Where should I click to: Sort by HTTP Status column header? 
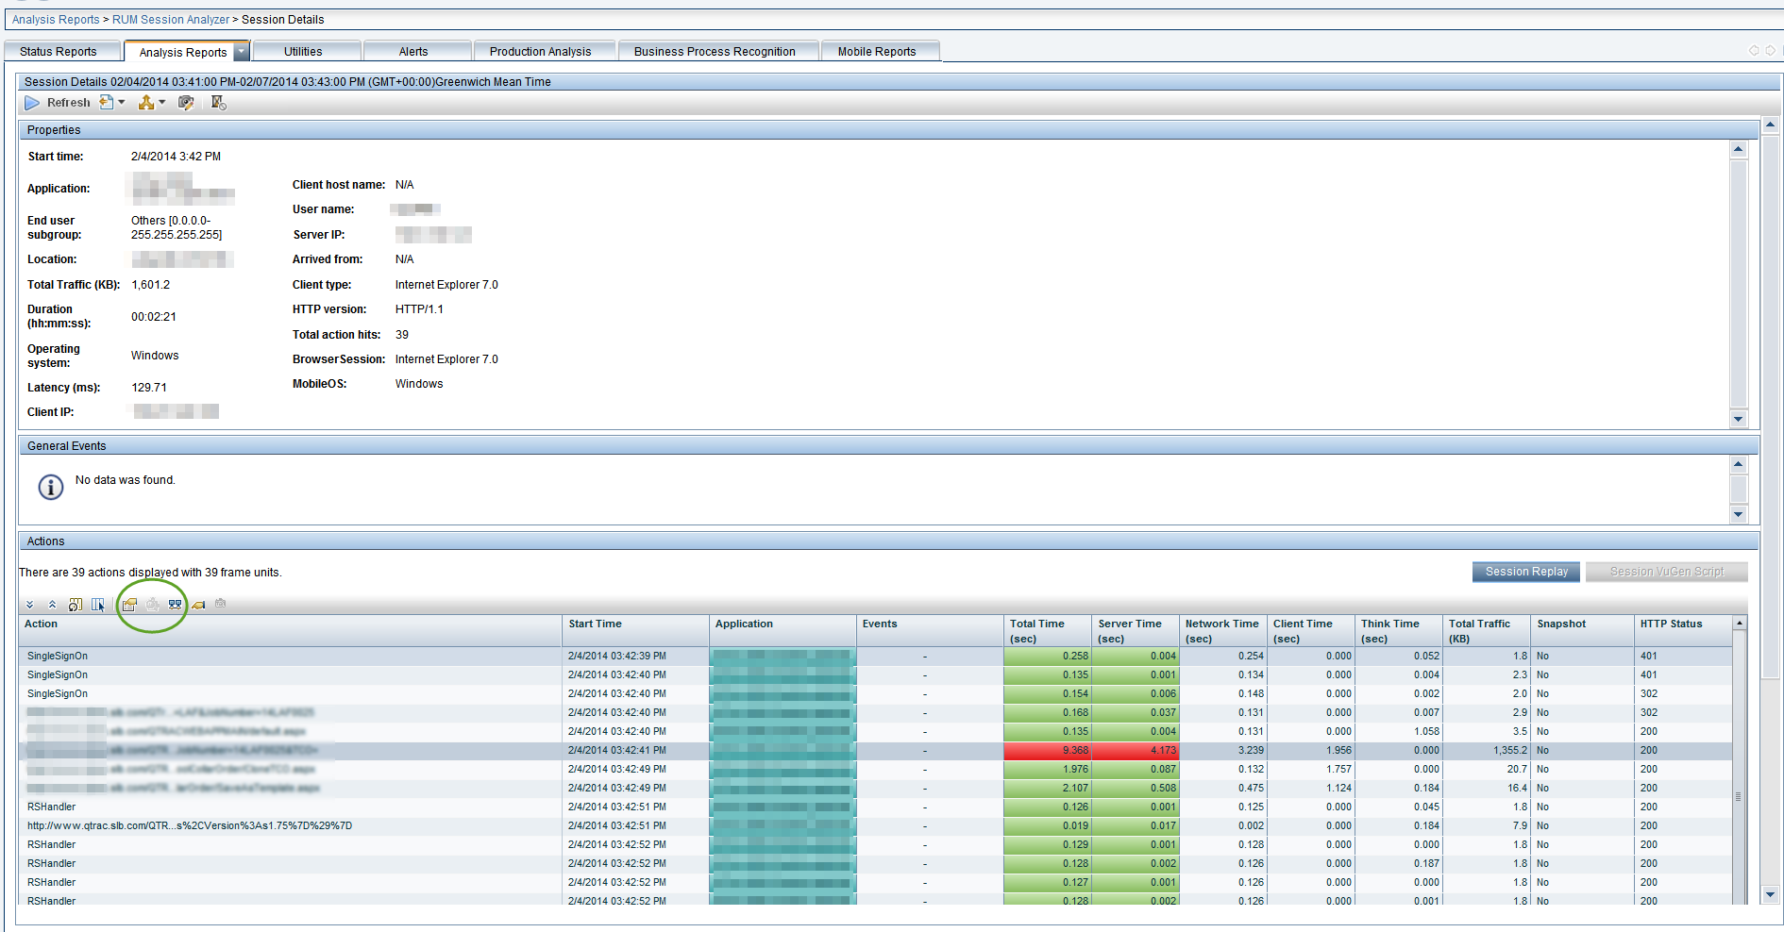click(x=1683, y=631)
